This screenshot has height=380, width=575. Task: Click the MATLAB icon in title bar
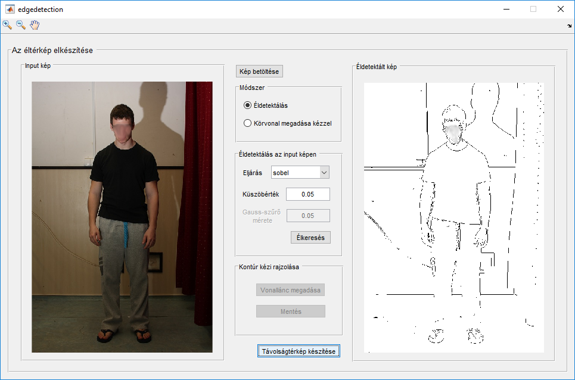coord(10,9)
